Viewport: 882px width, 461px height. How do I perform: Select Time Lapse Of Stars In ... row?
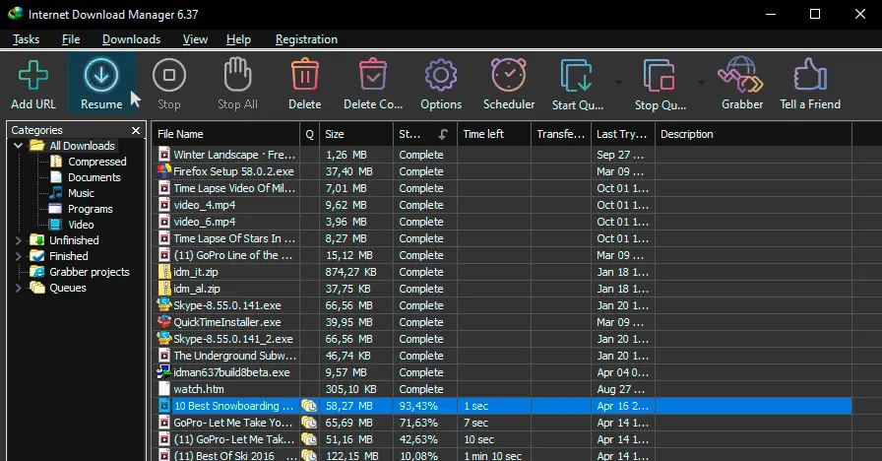coord(502,238)
